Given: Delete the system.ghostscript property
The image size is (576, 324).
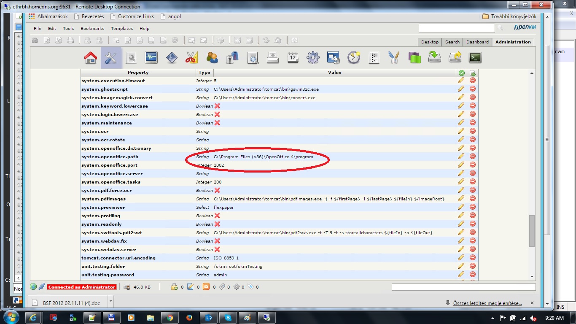Looking at the screenshot, I should tap(473, 89).
